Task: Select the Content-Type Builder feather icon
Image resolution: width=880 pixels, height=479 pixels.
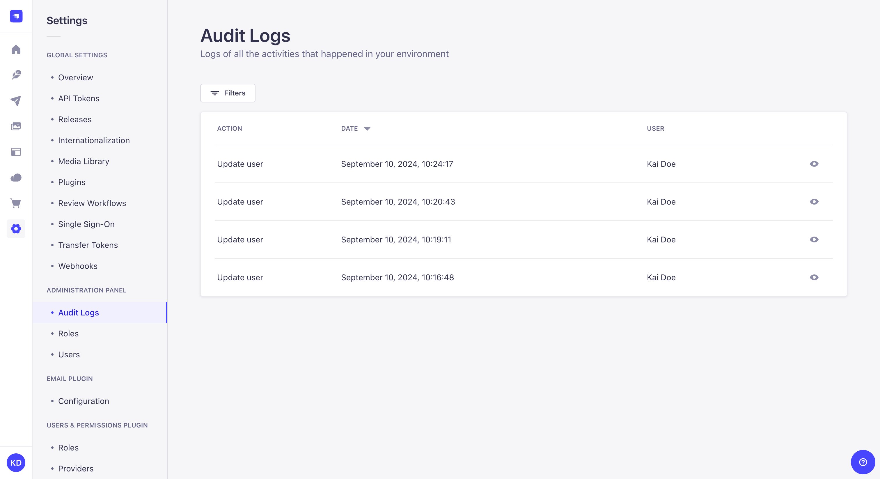Action: click(x=16, y=75)
